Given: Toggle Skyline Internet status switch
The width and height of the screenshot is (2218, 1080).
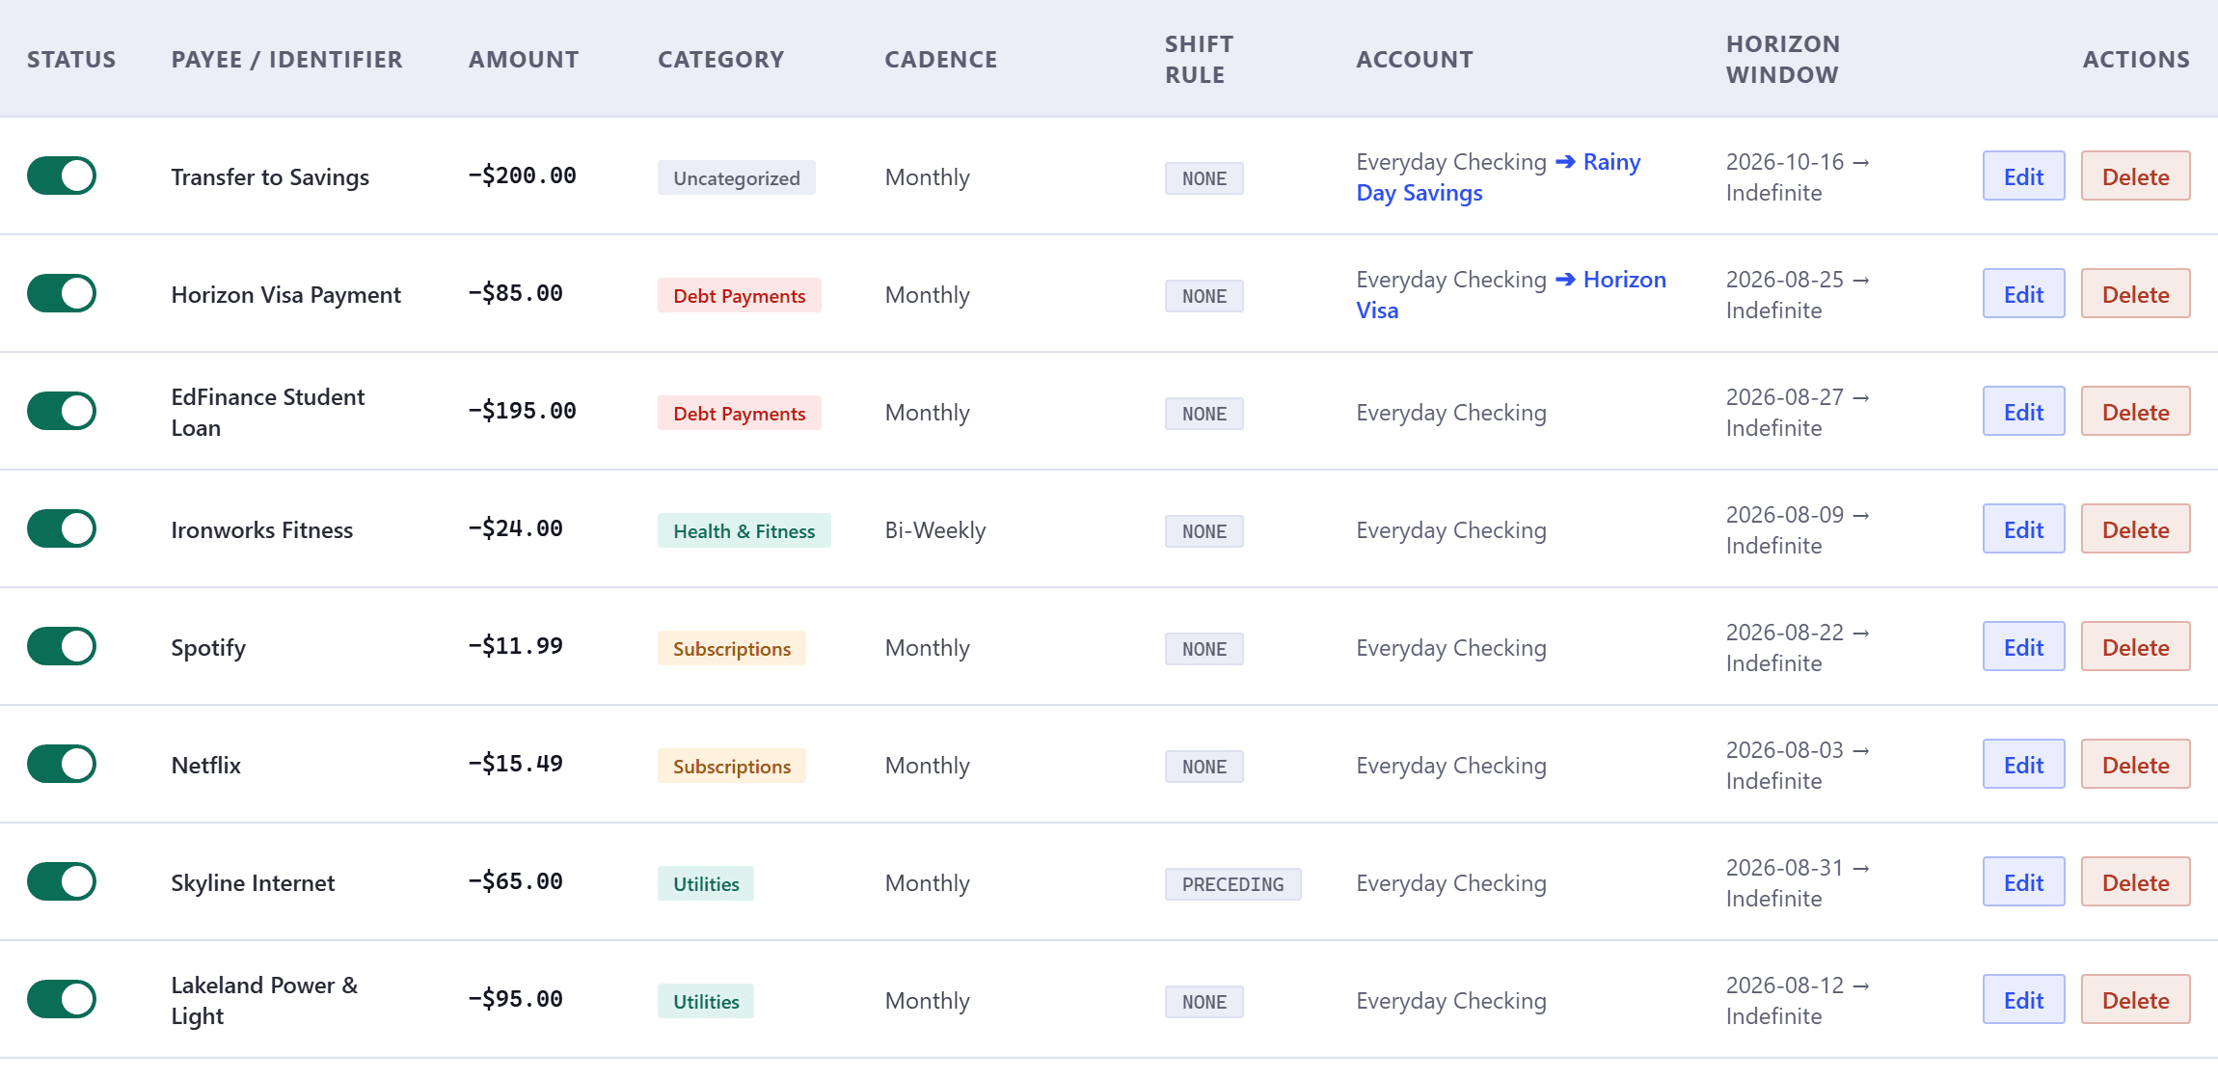Looking at the screenshot, I should tap(62, 881).
